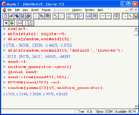Restore down the inner worksheet window

[131, 10]
